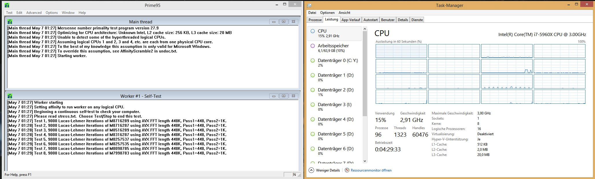Click the Test 1 M8716289 log line
This screenshot has width=595, height=179.
coord(117,121)
